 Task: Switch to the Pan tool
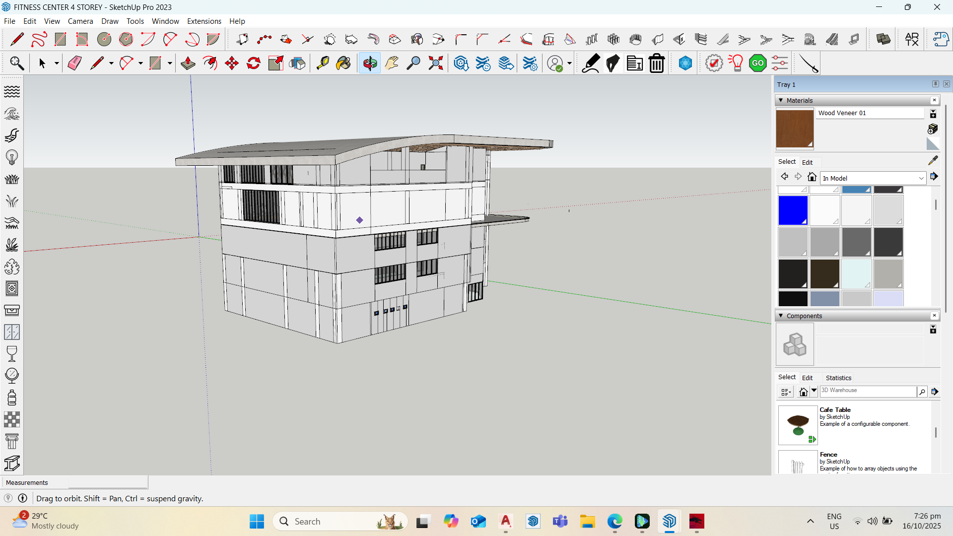point(392,63)
